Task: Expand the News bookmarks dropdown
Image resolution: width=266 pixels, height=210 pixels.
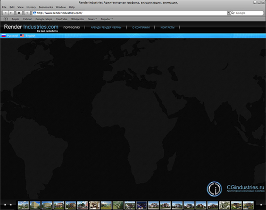Action: click(x=92, y=19)
